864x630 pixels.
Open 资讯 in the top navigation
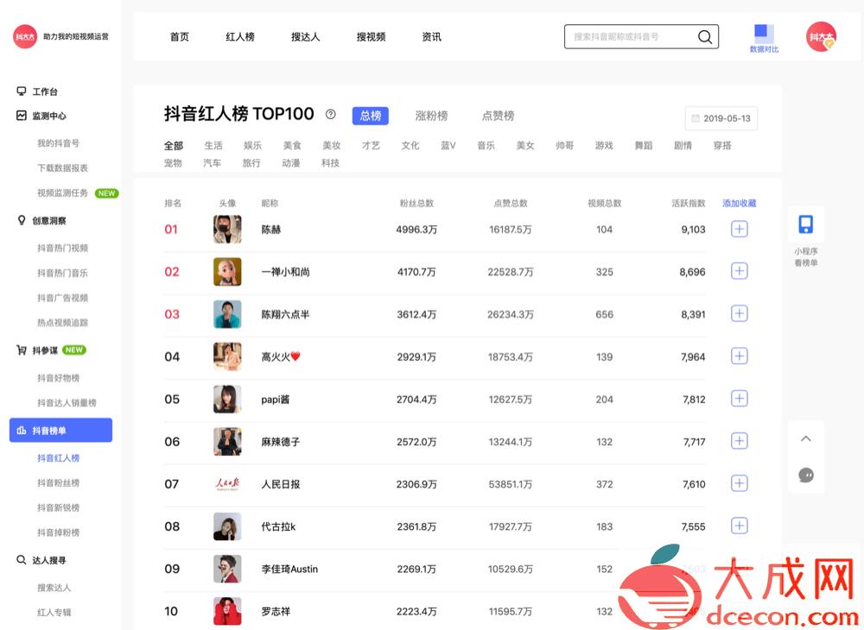[x=431, y=37]
